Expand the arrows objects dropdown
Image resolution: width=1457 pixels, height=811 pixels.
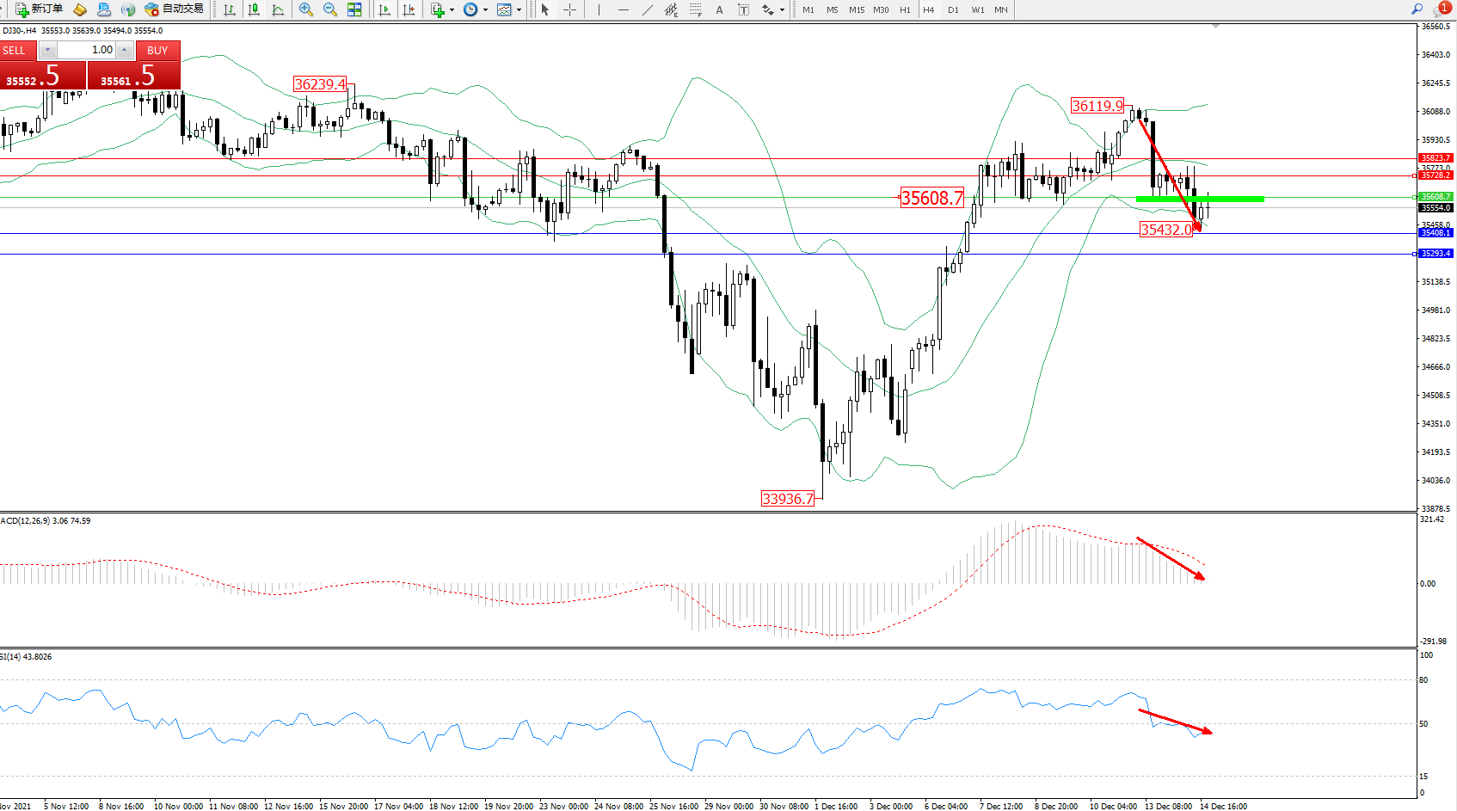[782, 9]
